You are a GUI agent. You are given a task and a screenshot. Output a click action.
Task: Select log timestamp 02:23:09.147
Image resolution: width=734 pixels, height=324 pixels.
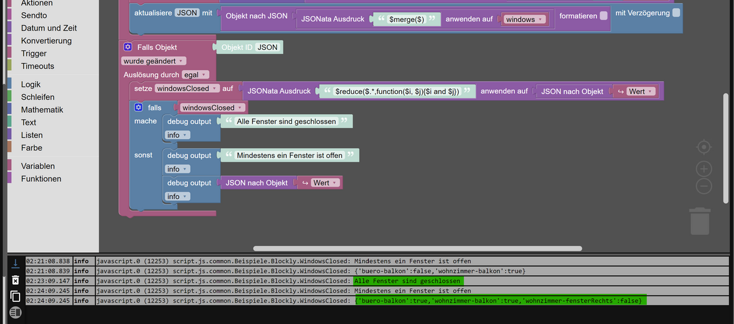pos(48,281)
